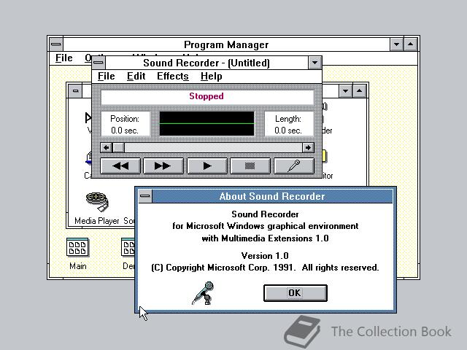Select the Media Player icon
467x350 pixels.
[97, 201]
